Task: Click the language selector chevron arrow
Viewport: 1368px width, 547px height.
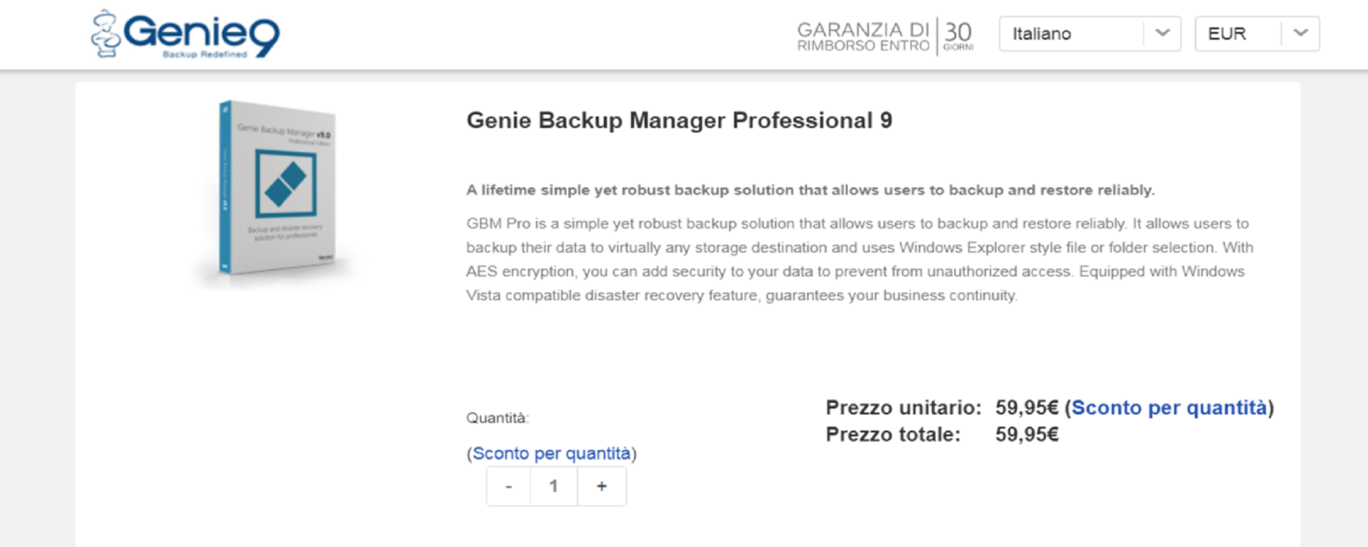Action: 1162,34
